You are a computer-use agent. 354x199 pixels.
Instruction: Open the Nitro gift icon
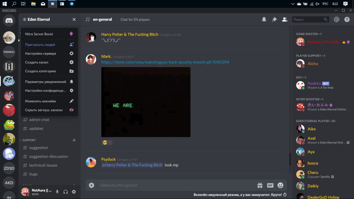tap(260, 185)
